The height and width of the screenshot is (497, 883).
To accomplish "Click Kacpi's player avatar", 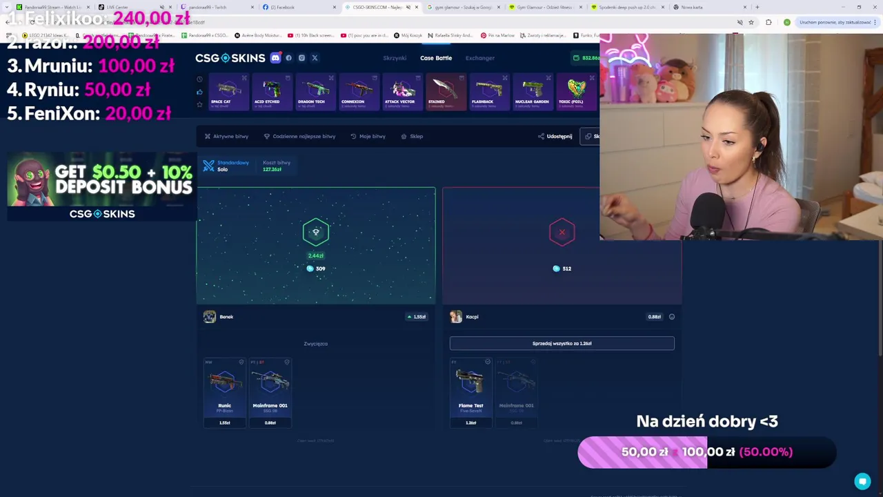I will [456, 317].
